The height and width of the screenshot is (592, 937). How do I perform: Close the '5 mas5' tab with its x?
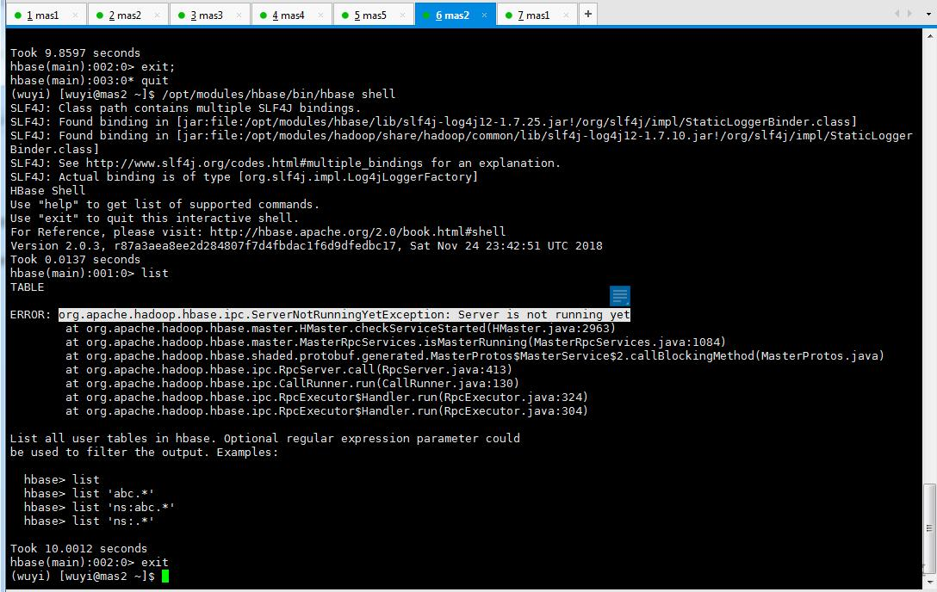point(403,15)
